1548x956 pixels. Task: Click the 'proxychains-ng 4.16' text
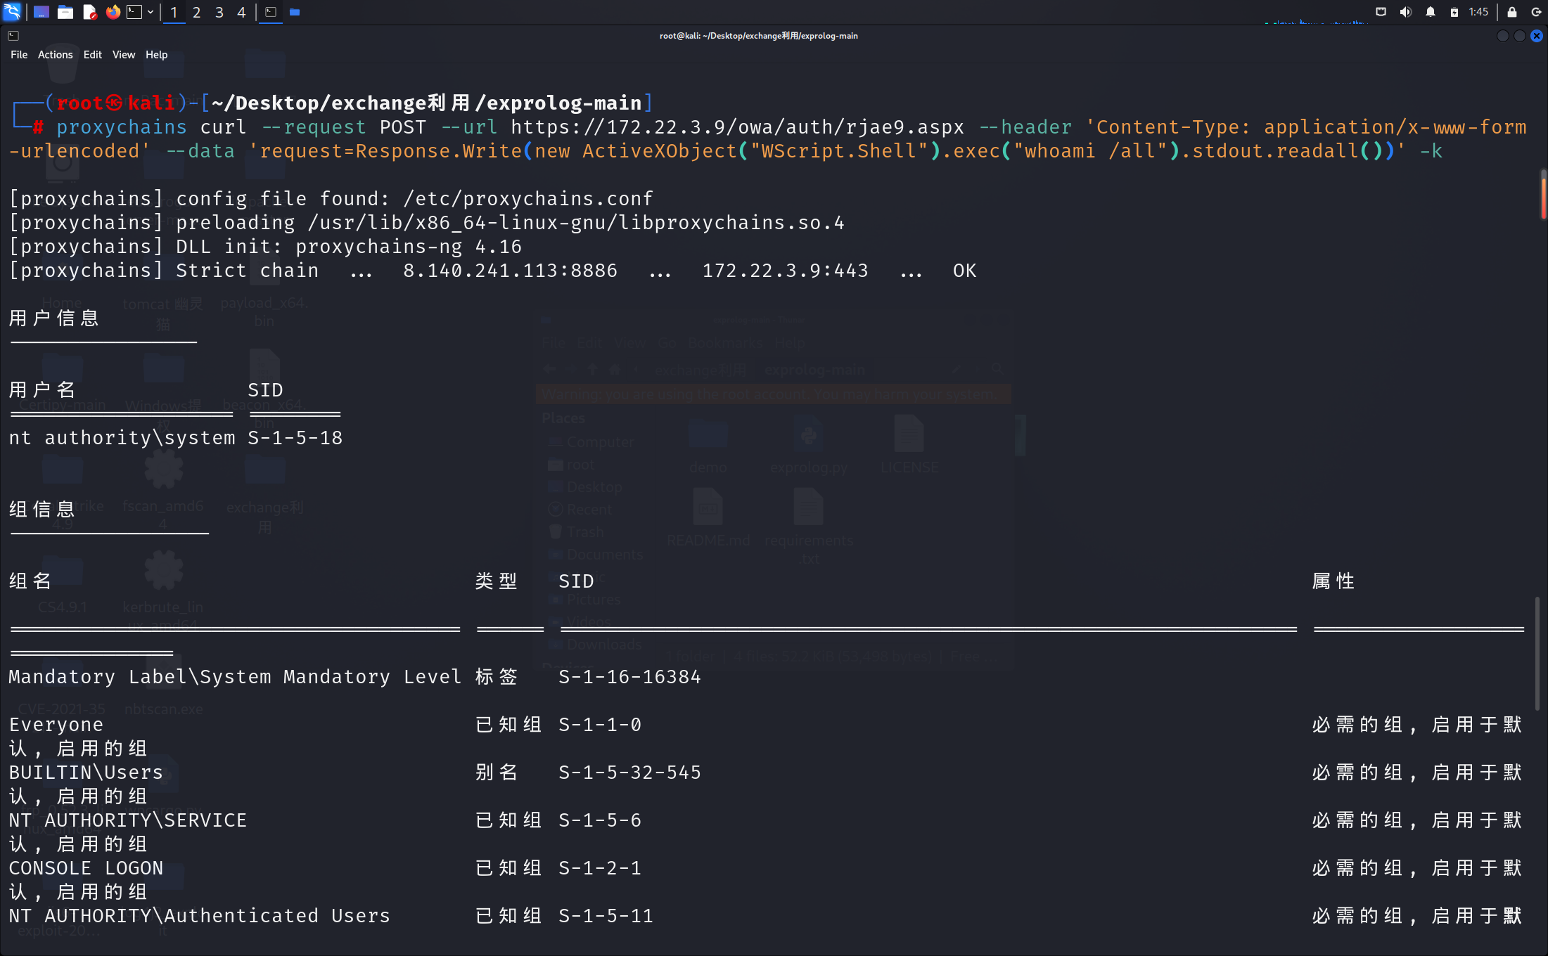click(409, 247)
